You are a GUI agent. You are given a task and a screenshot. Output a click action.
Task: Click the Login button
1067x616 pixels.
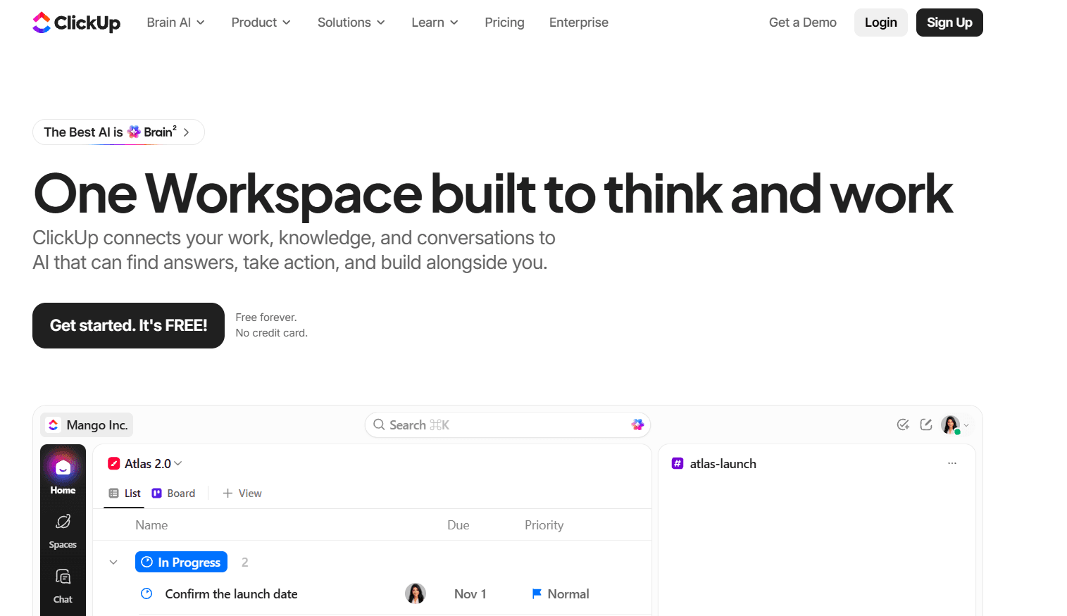pyautogui.click(x=880, y=23)
